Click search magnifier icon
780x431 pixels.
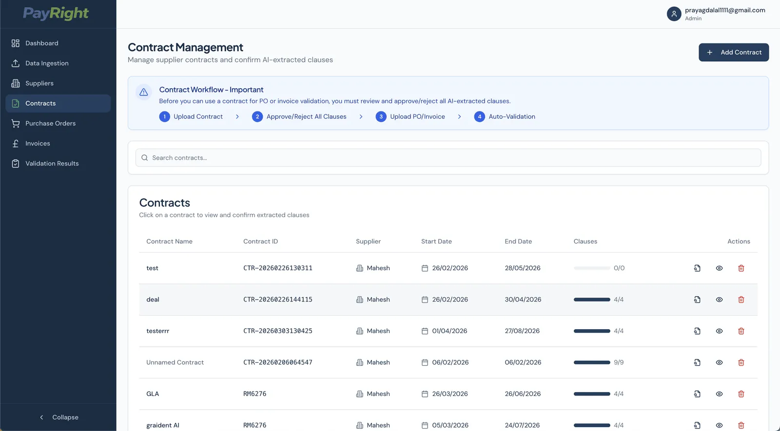[144, 158]
